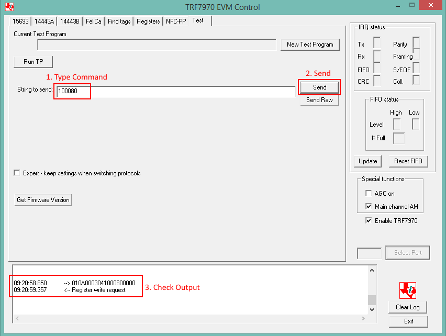Click New Test Program button
The width and height of the screenshot is (446, 336).
click(310, 44)
